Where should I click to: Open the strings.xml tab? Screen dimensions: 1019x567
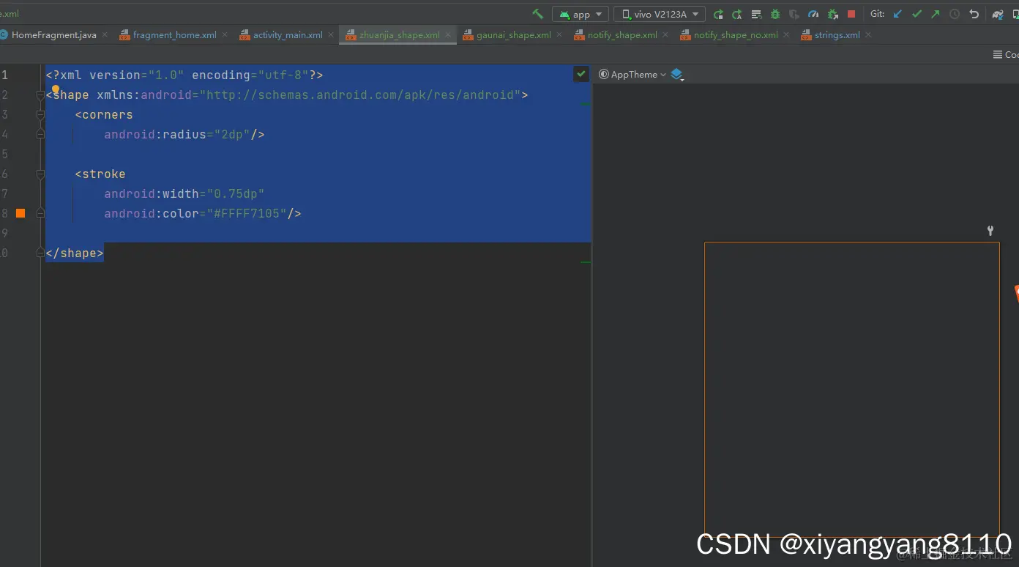coord(837,35)
